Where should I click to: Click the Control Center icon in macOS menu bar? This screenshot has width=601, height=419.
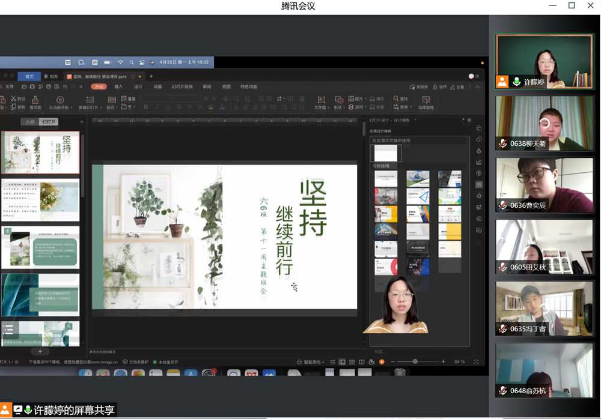[142, 62]
